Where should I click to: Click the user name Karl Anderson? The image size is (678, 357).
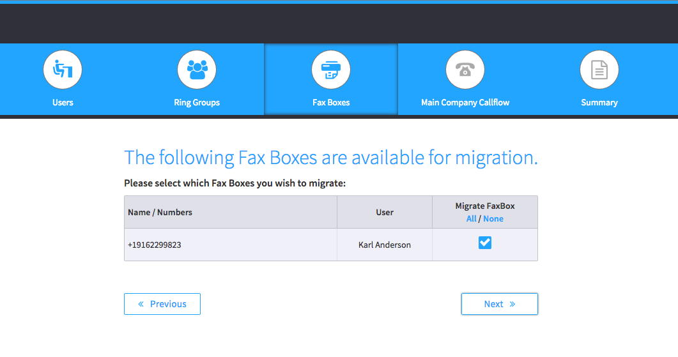pyautogui.click(x=385, y=245)
